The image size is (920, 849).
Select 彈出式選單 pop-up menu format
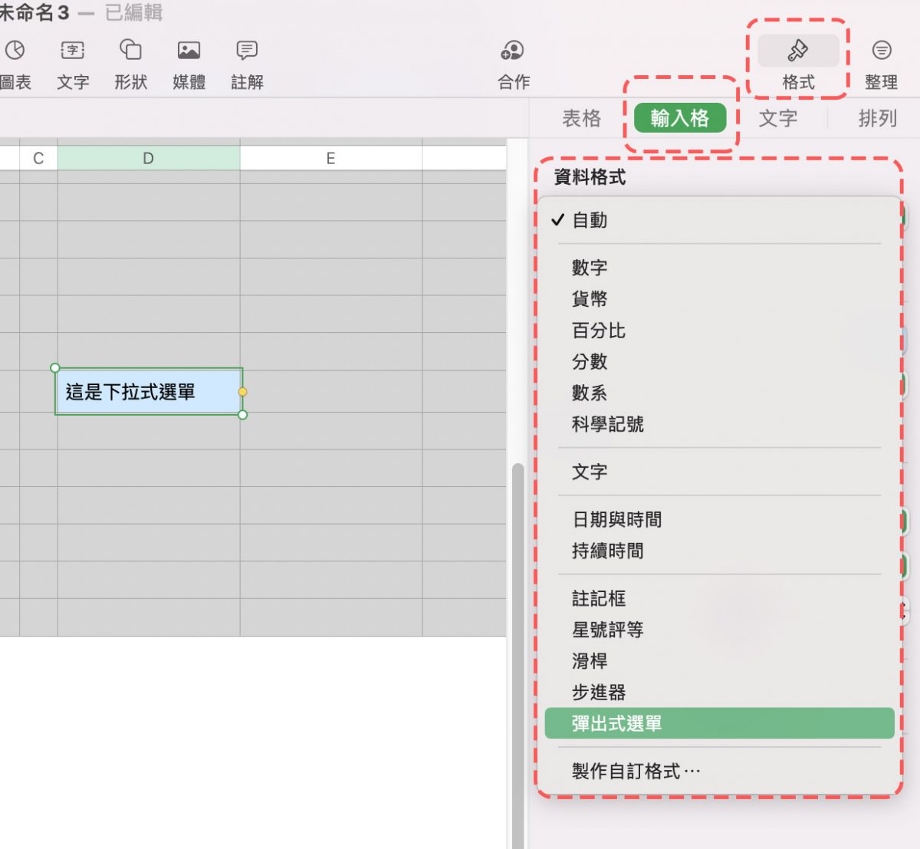tap(719, 723)
